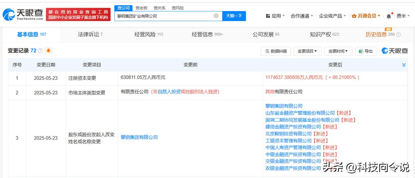415x178 pixels.
Task: Click the 导出 export button
Action: click(x=366, y=51)
